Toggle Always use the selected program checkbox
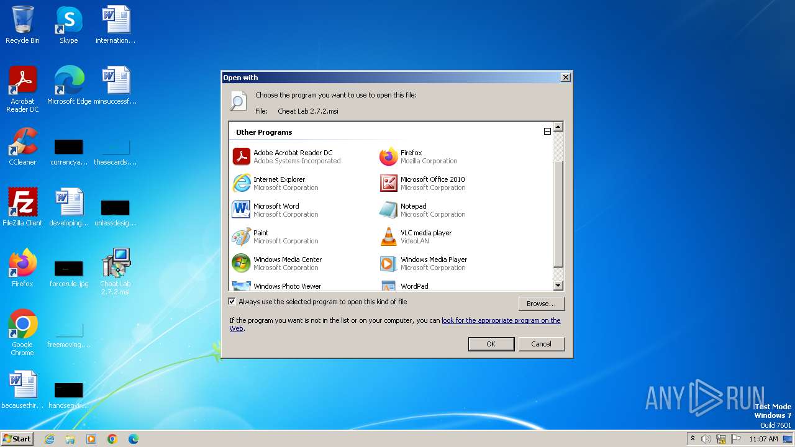 point(232,302)
